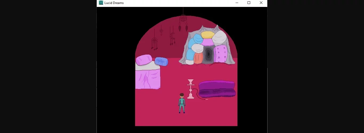Image resolution: width=364 pixels, height=133 pixels.
Task: Select the blue pillow on the bed
Action: pyautogui.click(x=161, y=61)
